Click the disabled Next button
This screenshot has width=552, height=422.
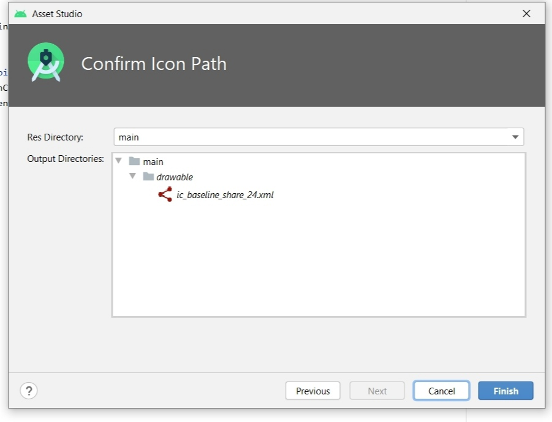tap(377, 391)
